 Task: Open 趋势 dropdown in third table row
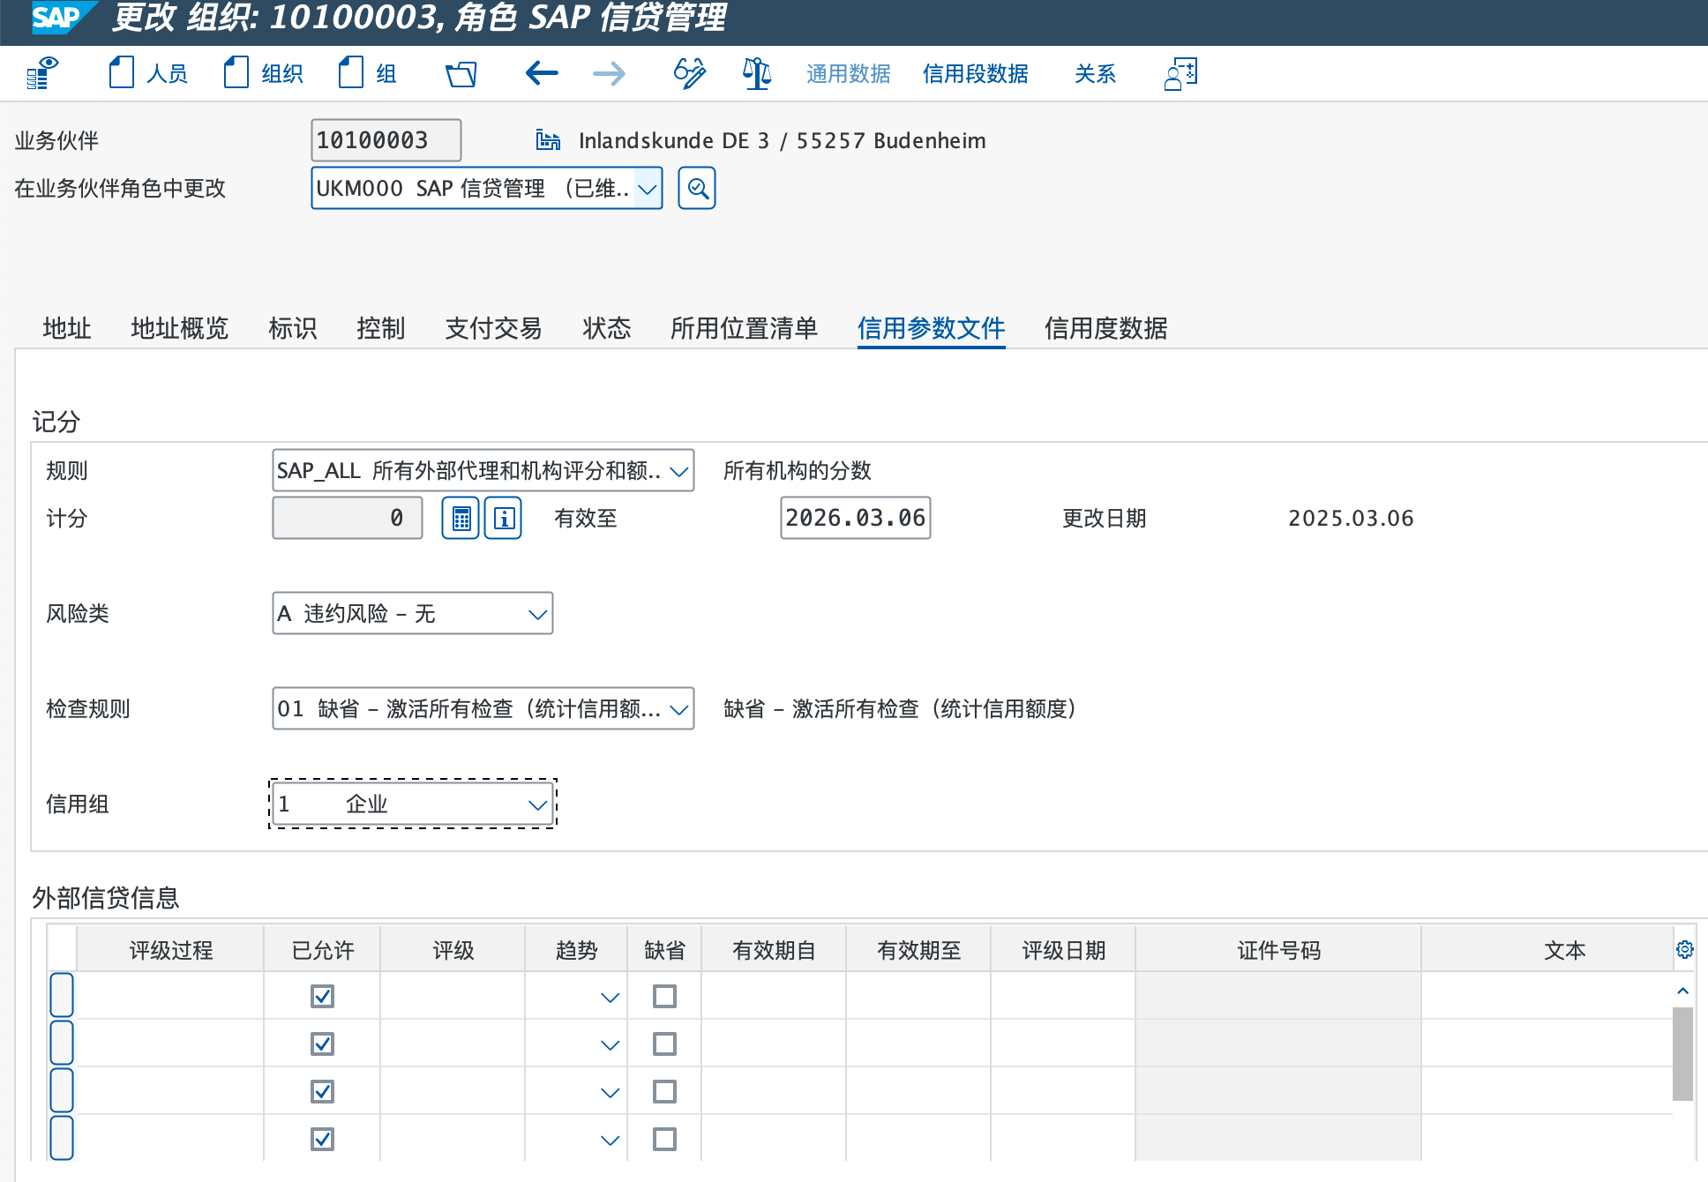[610, 1092]
